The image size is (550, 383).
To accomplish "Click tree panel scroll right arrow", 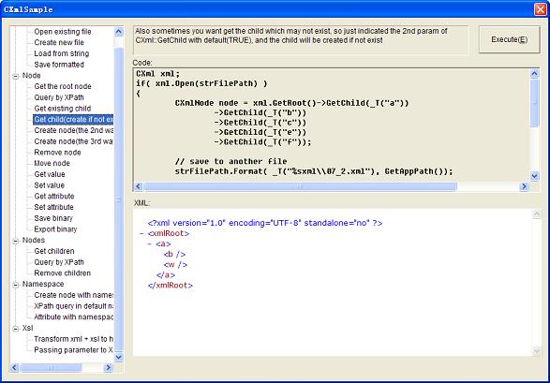I will click(109, 367).
